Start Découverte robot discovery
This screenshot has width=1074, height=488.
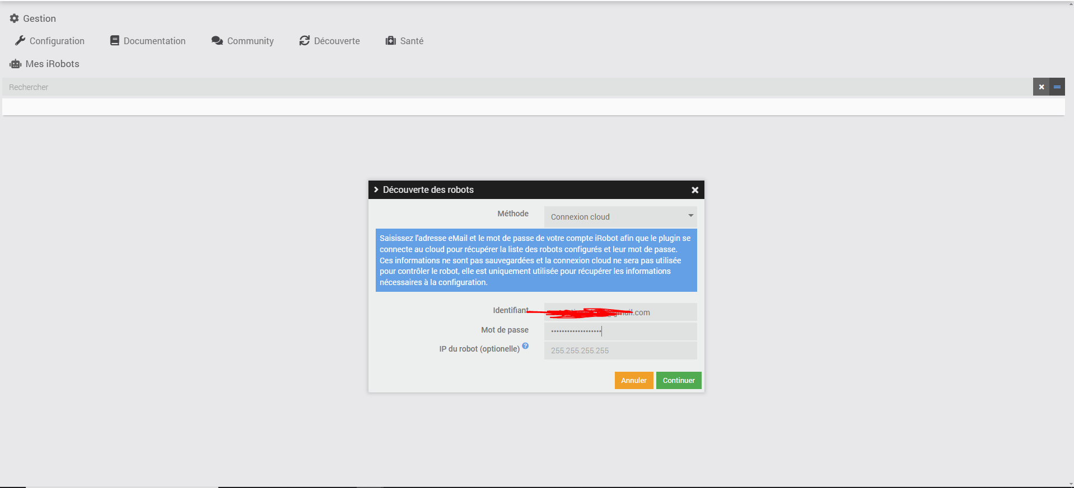click(x=330, y=41)
